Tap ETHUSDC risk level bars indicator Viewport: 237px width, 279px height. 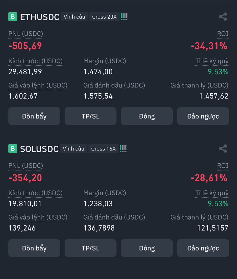pos(124,17)
